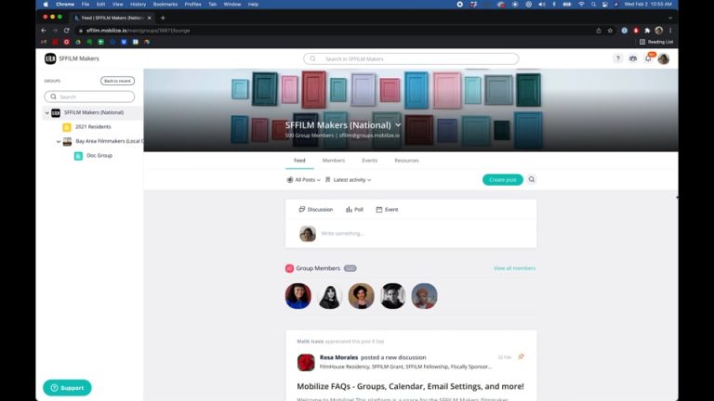
Task: Click the volume icon in menu bar
Action: 541,4
